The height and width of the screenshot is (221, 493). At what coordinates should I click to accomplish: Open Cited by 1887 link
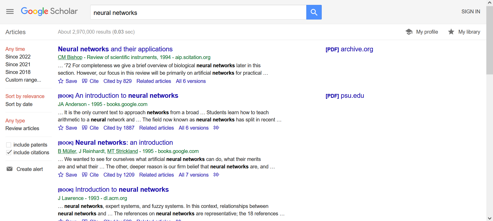tap(119, 128)
